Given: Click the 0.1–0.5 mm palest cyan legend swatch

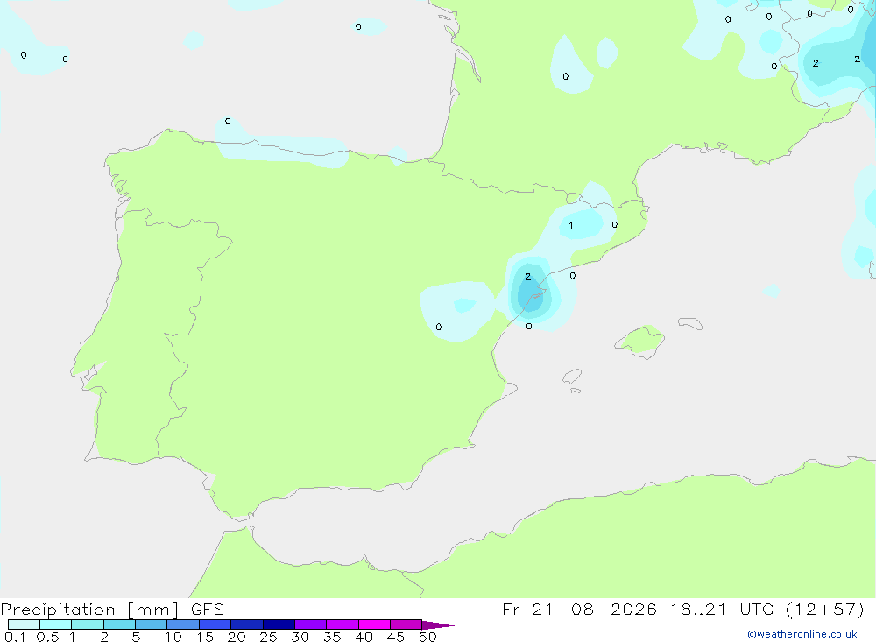Looking at the screenshot, I should click(x=24, y=624).
